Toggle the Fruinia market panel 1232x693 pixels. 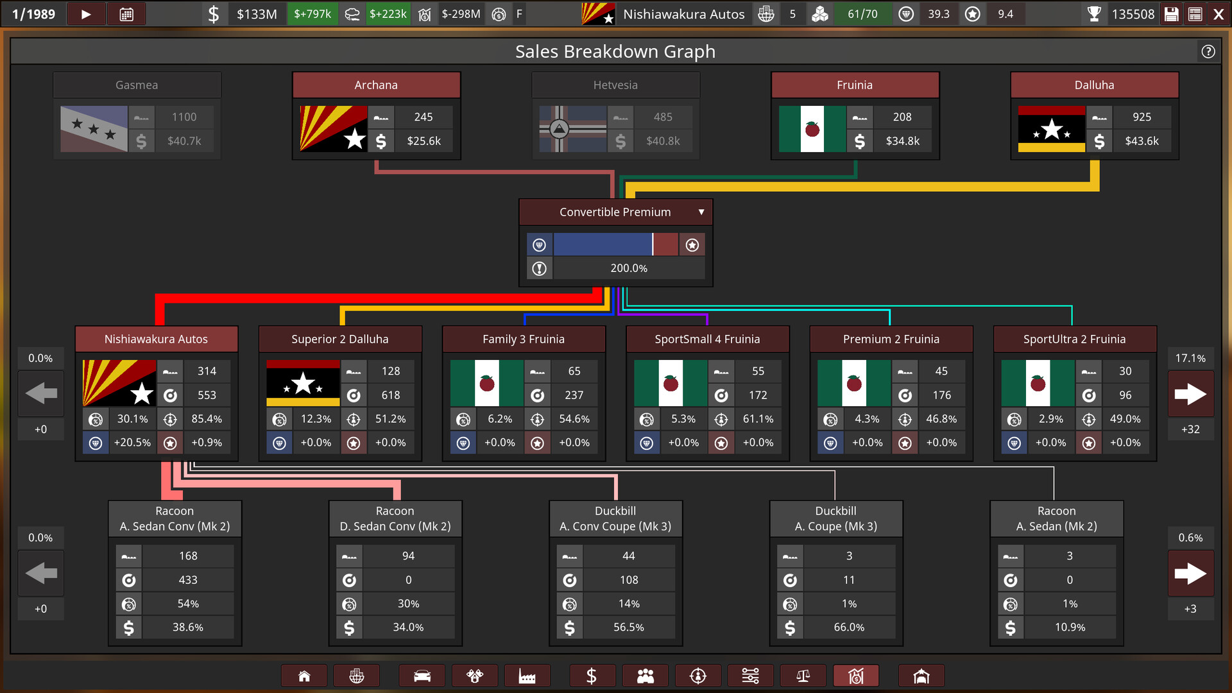[x=855, y=84]
